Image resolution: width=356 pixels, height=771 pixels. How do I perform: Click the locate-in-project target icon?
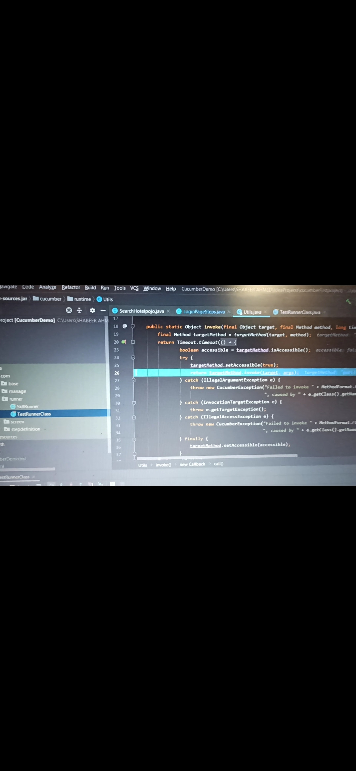click(x=69, y=310)
